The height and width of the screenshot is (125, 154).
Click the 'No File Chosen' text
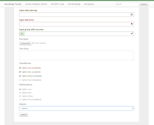point(39,43)
